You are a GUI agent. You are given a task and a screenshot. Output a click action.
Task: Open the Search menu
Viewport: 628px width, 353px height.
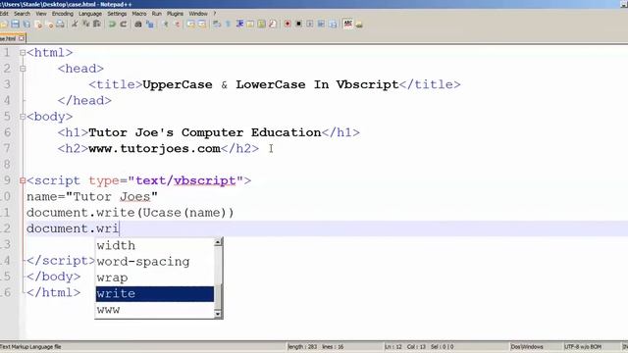click(x=22, y=14)
